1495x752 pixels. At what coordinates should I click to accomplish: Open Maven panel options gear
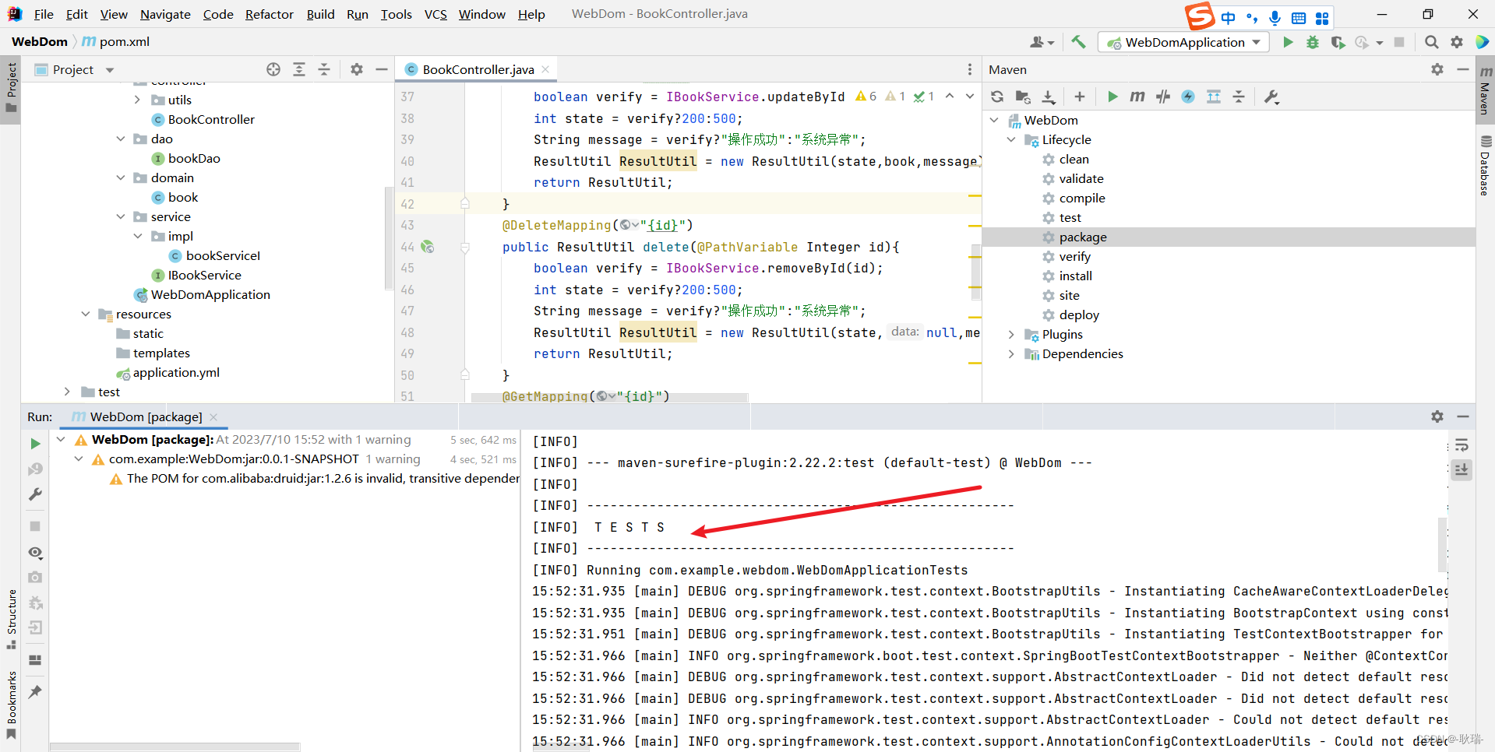click(x=1437, y=69)
